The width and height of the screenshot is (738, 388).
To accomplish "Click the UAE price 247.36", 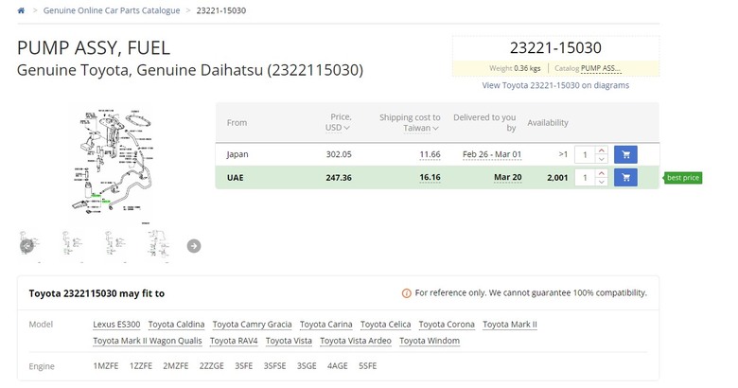I will tap(339, 178).
